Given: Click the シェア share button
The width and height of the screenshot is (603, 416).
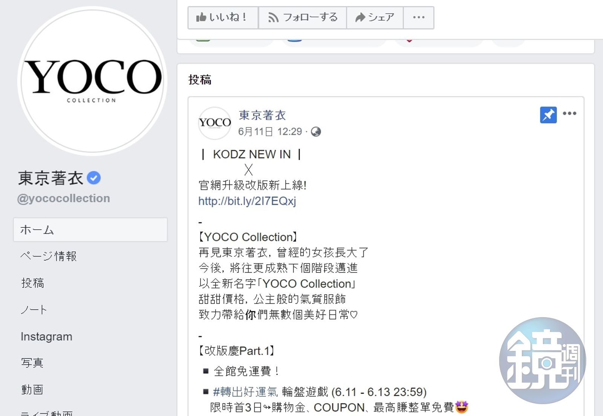Looking at the screenshot, I should click(375, 17).
